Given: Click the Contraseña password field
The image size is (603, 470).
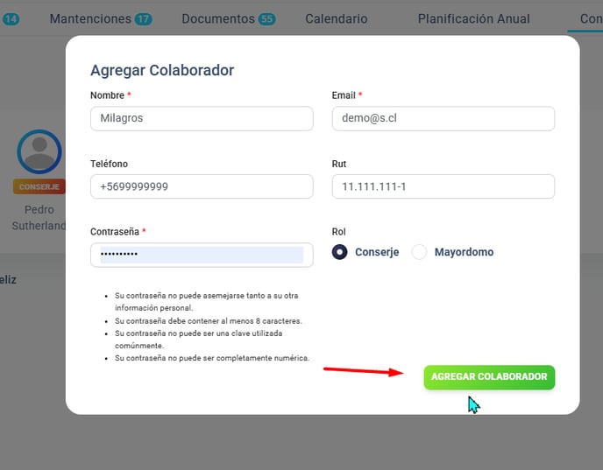Looking at the screenshot, I should pyautogui.click(x=202, y=255).
